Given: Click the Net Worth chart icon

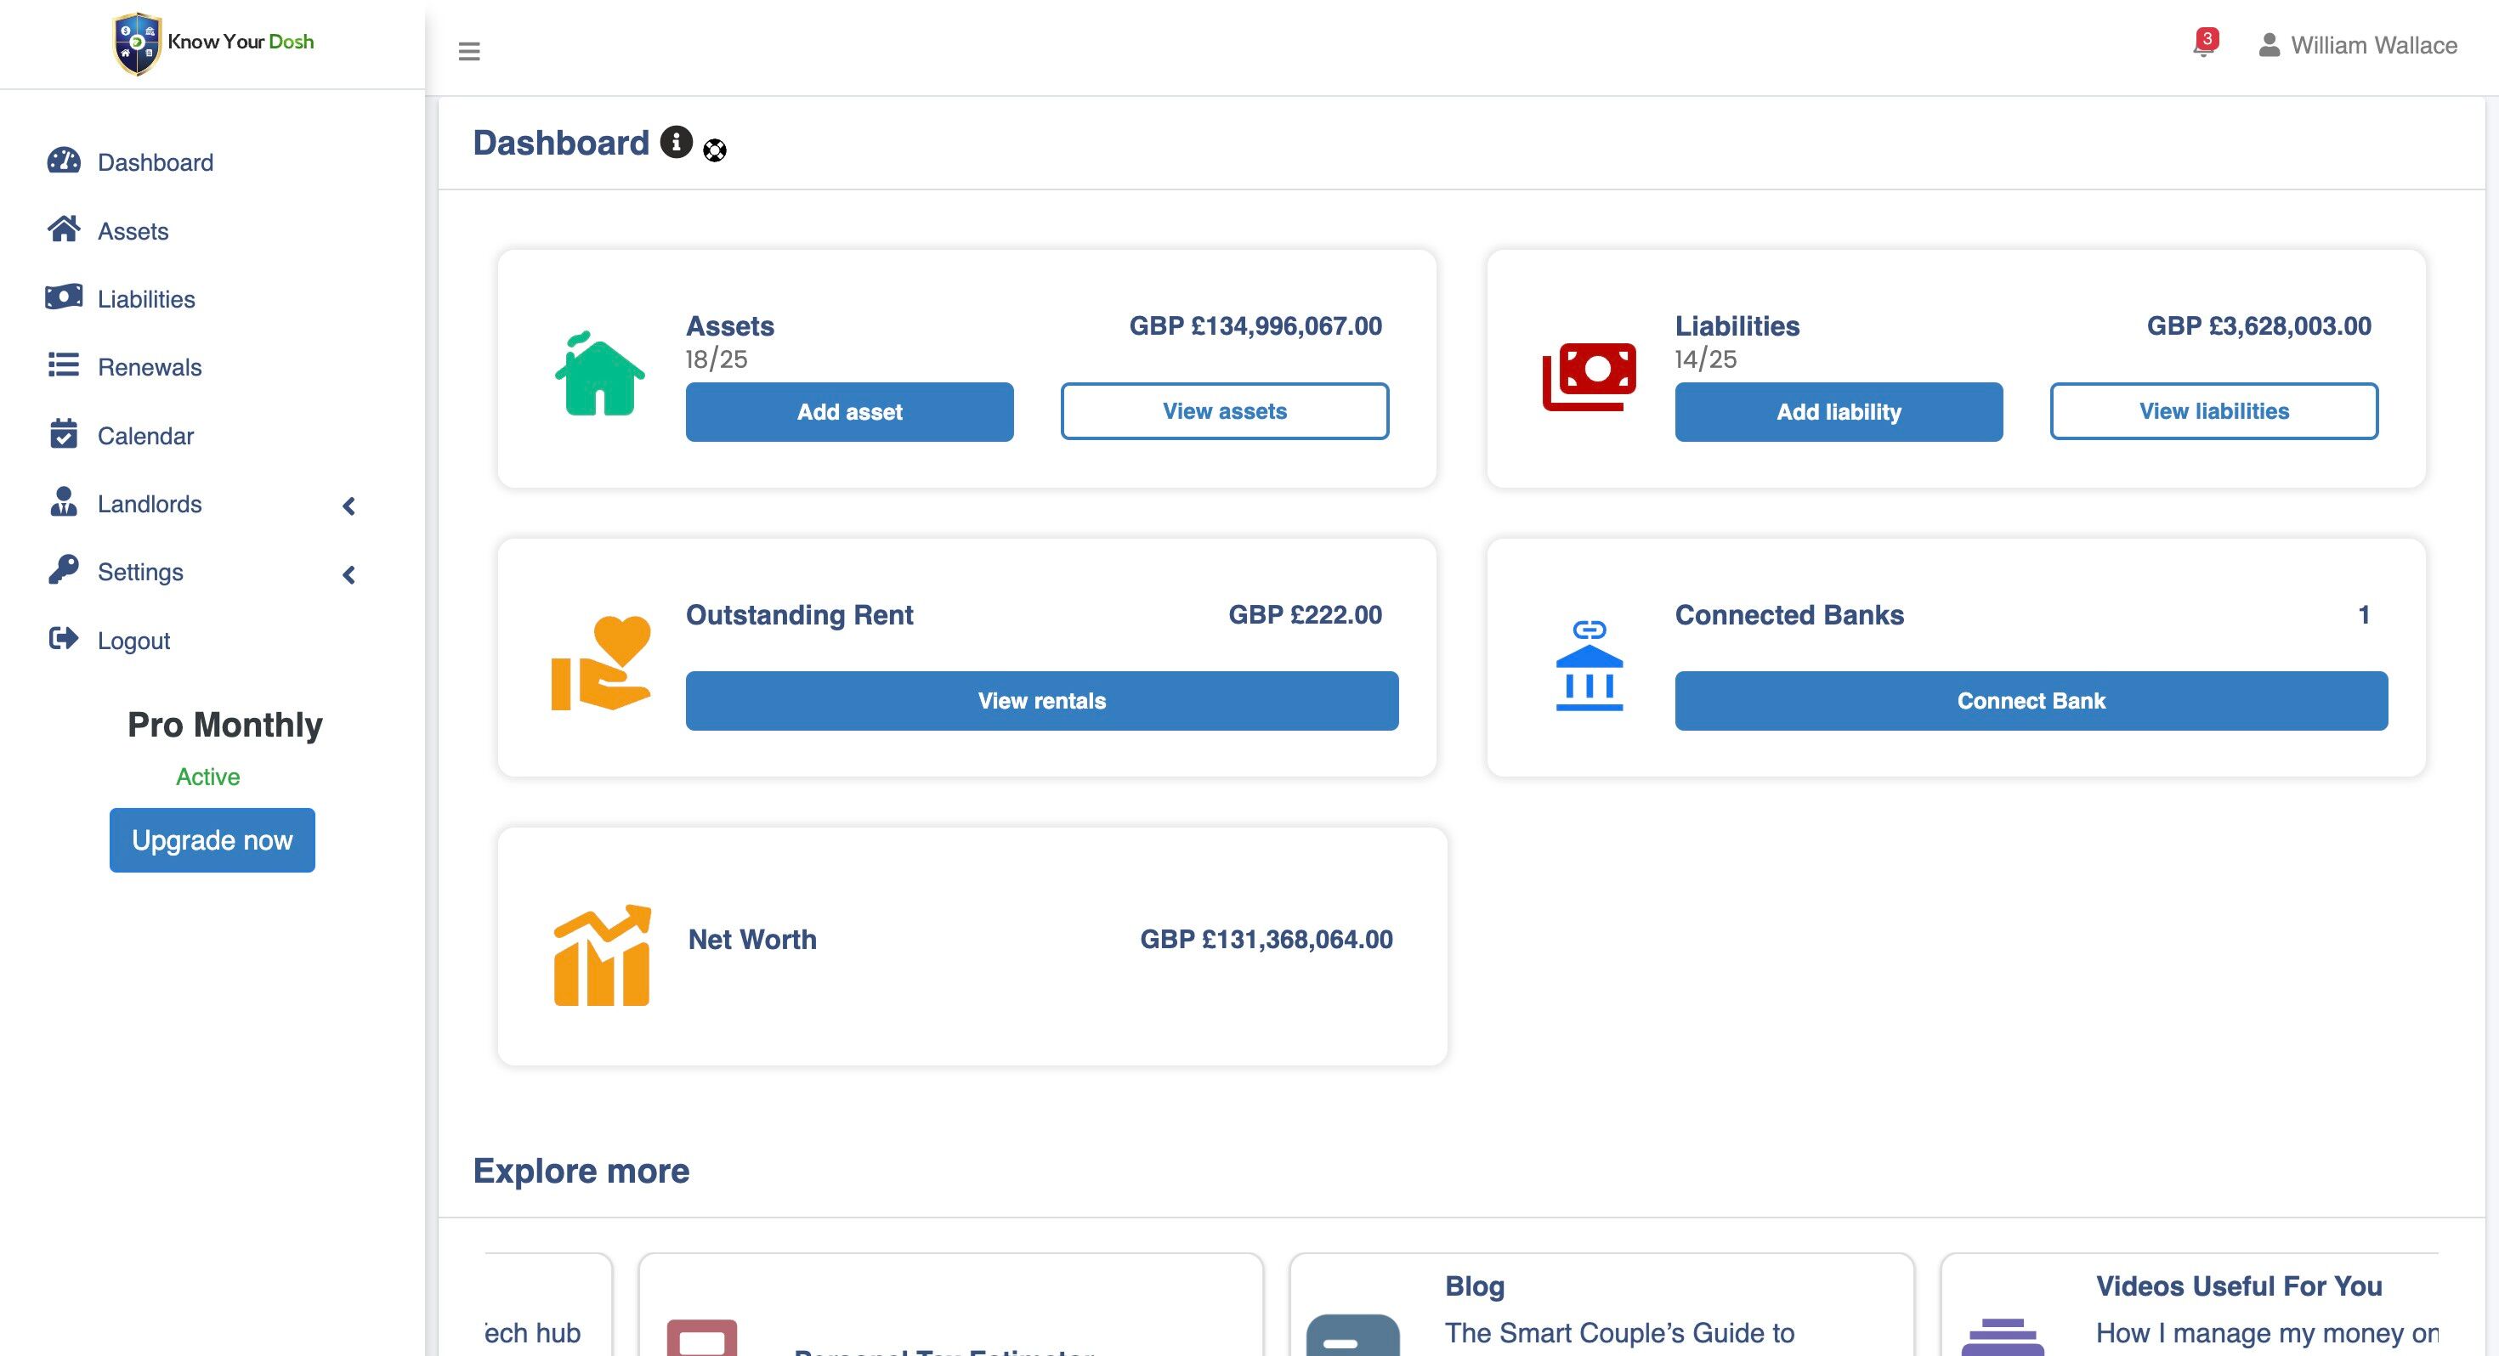Looking at the screenshot, I should [602, 956].
